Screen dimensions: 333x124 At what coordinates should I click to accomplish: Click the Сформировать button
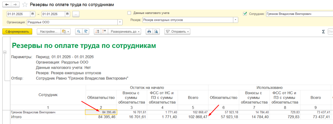pos(17,31)
